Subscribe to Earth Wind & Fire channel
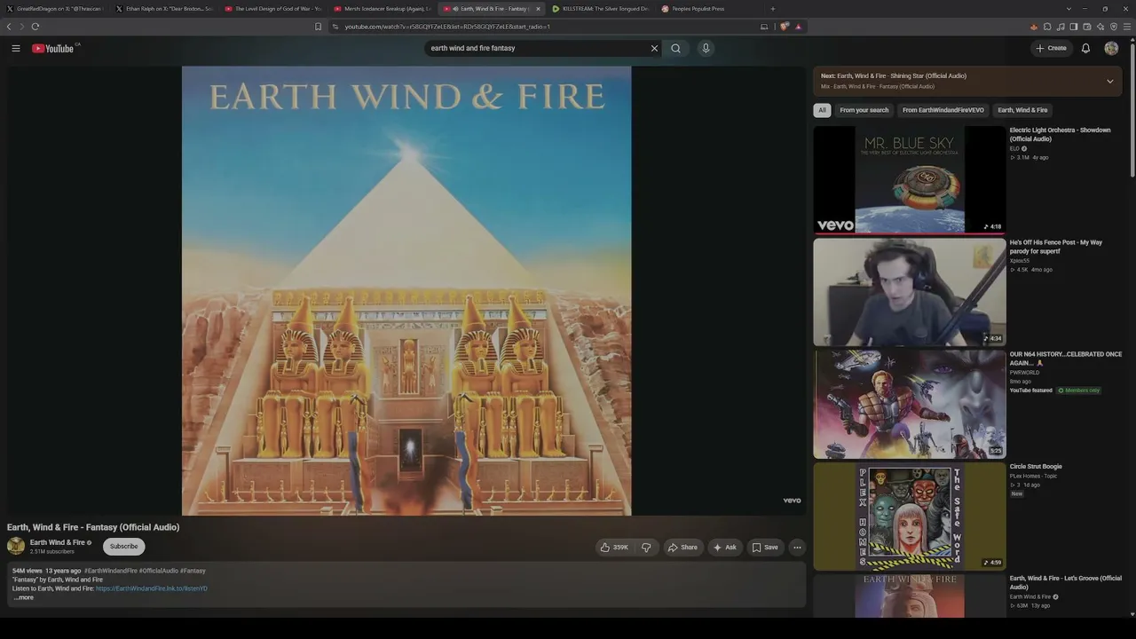 (x=123, y=547)
